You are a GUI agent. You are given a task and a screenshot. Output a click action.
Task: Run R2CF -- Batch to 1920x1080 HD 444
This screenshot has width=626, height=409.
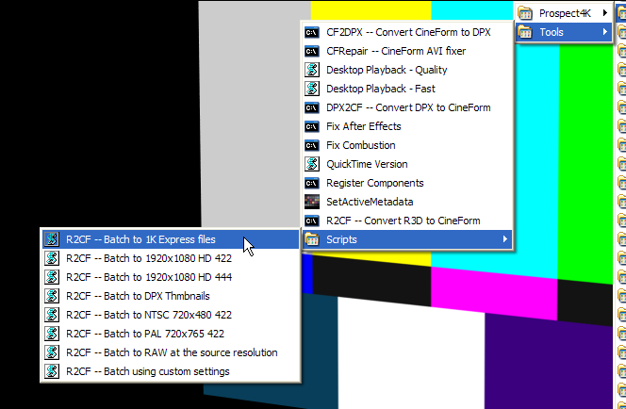click(171, 277)
